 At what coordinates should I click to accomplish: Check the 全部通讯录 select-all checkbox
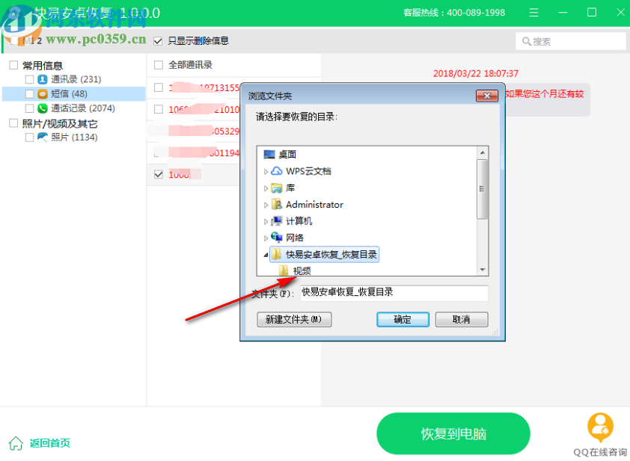pyautogui.click(x=159, y=65)
